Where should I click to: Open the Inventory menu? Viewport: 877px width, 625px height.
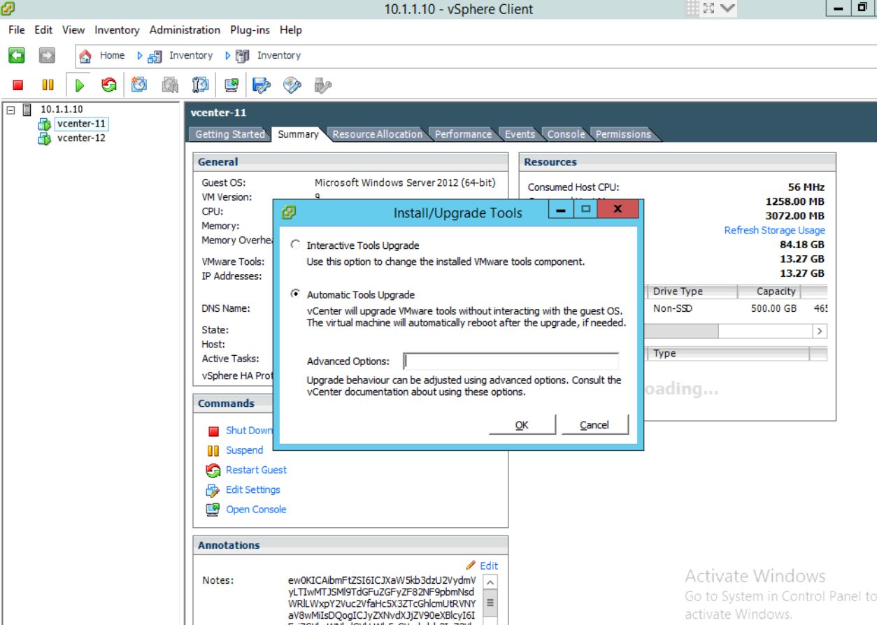point(116,29)
